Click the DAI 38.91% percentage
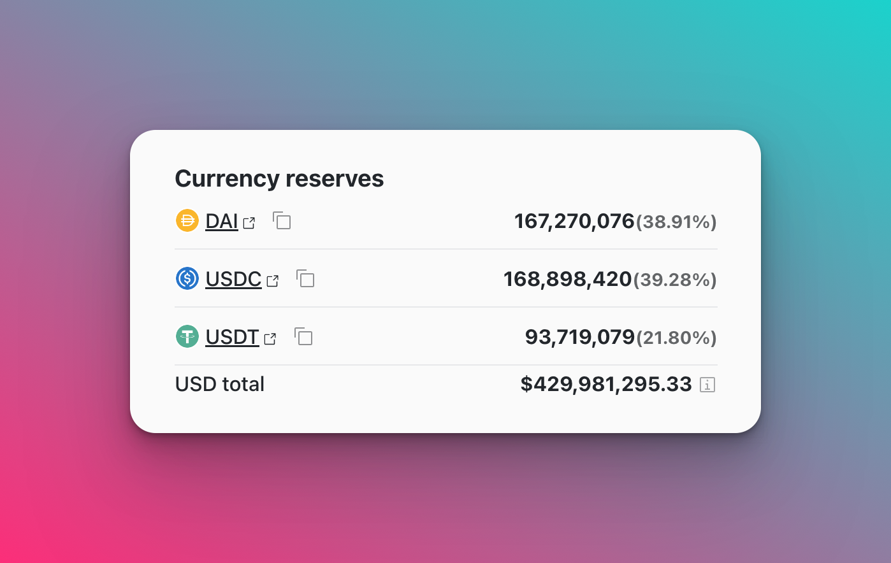 (676, 222)
